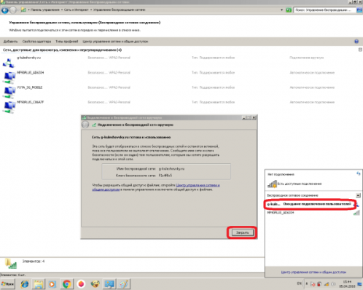
Task: Click the volume speaker tray icon
Action: coord(333,284)
